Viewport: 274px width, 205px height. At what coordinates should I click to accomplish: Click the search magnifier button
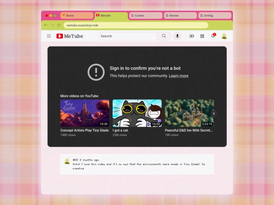164,36
